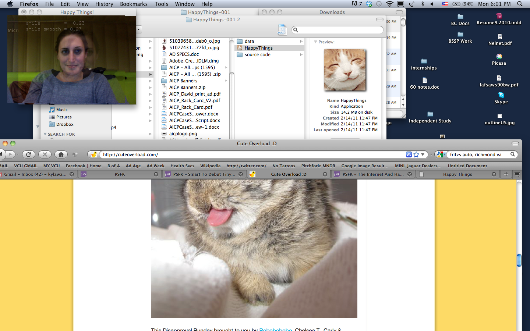Open a new tab with the plus button

[506, 174]
